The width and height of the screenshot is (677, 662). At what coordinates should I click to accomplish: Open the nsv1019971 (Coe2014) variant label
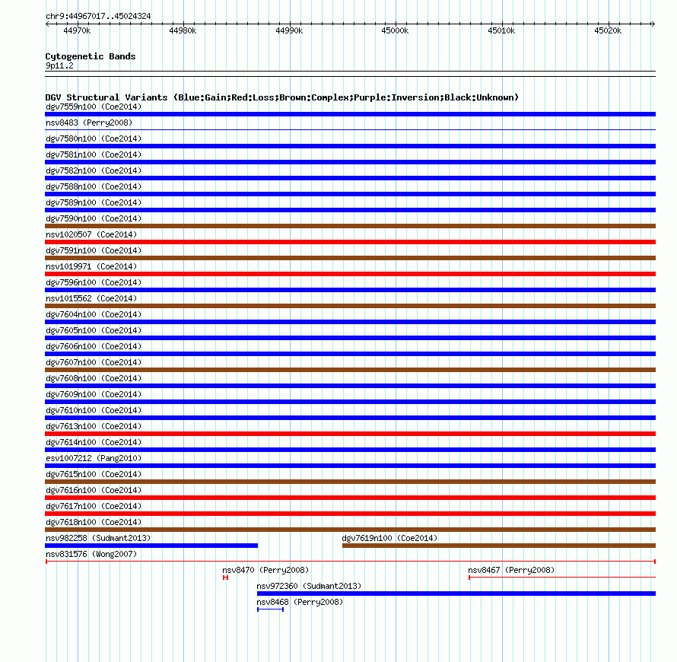pyautogui.click(x=91, y=266)
